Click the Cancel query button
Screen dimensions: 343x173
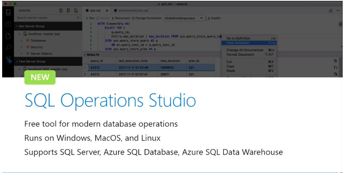pyautogui.click(x=103, y=18)
